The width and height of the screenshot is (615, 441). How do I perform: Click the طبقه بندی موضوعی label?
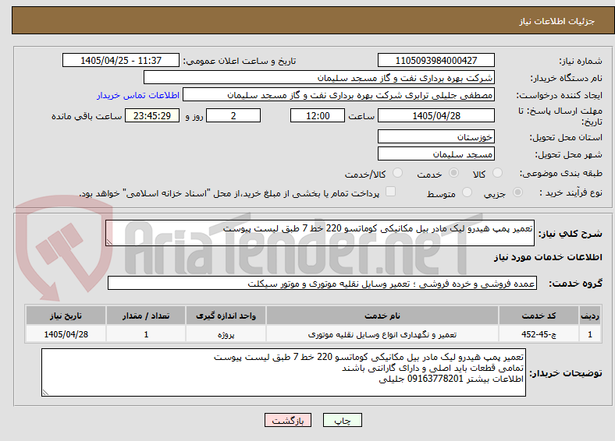(x=561, y=173)
